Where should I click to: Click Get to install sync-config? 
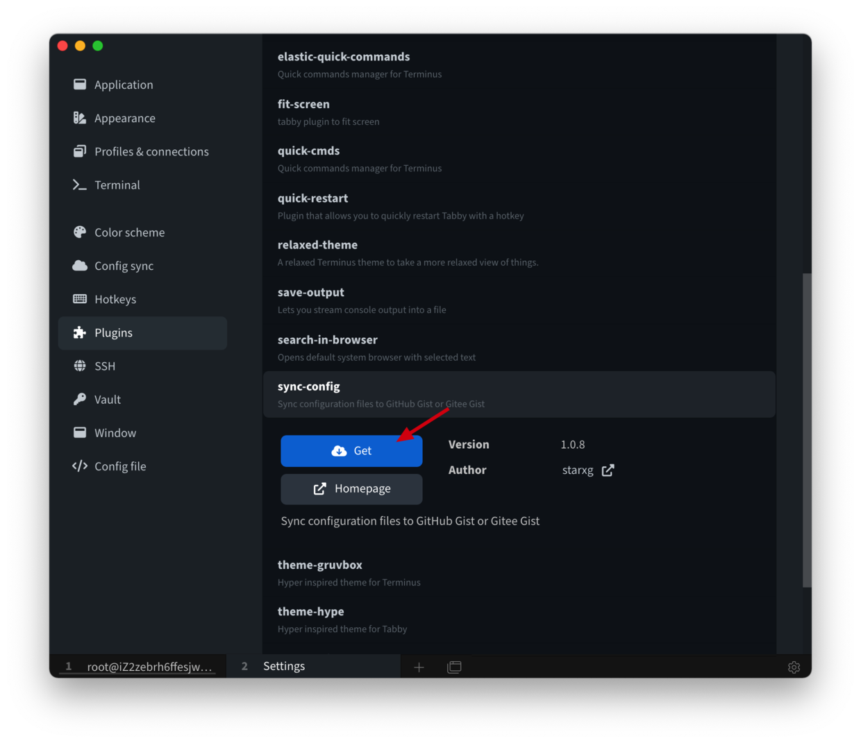[x=351, y=451]
